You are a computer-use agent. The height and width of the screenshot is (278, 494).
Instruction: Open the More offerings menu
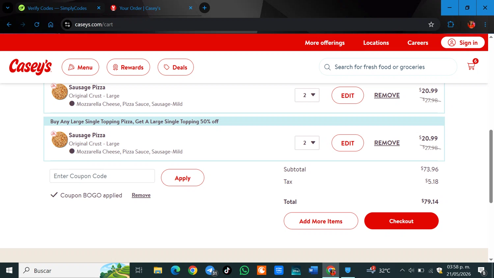[x=325, y=43]
